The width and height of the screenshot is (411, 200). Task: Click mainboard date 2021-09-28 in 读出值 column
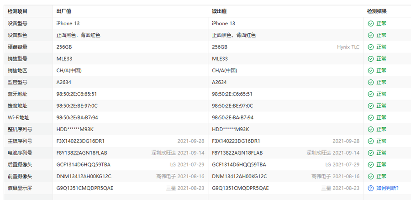[346, 141]
